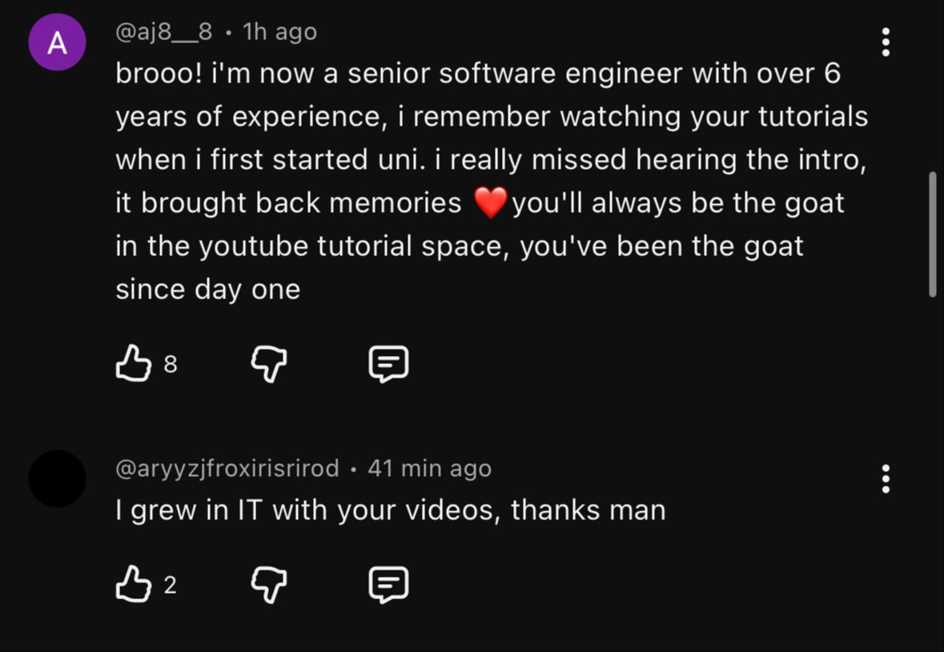
Task: Click the like count "2"
Action: click(170, 586)
